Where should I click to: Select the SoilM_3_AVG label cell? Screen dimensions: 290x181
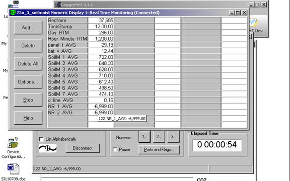tap(67, 69)
